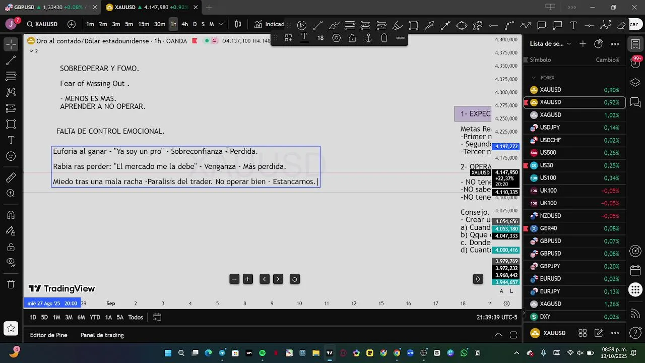This screenshot has width=645, height=363.
Task: Toggle magnet mode in left sidebar
Action: (11, 215)
